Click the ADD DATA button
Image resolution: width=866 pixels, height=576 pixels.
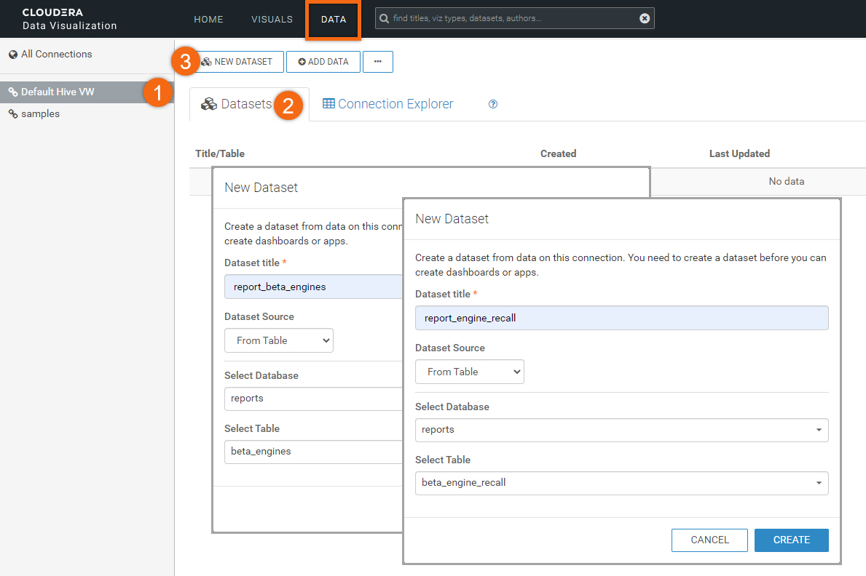323,62
